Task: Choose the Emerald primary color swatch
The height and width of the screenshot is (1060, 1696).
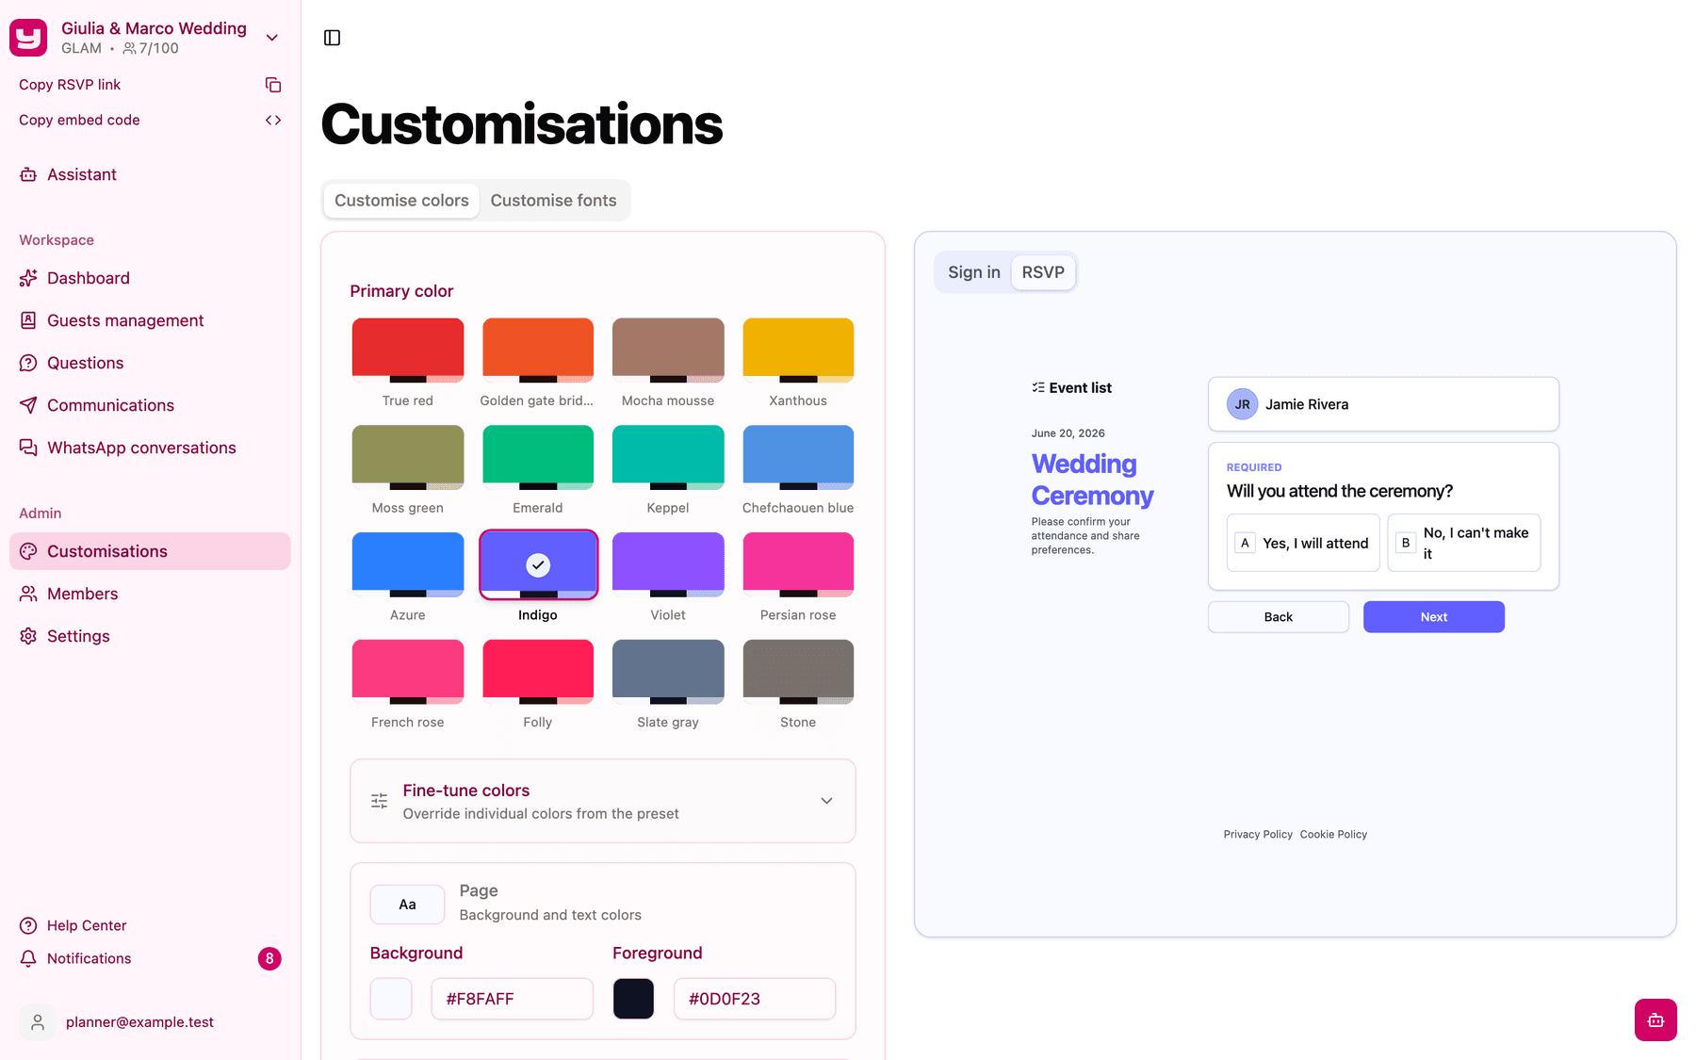Action: coord(538,458)
